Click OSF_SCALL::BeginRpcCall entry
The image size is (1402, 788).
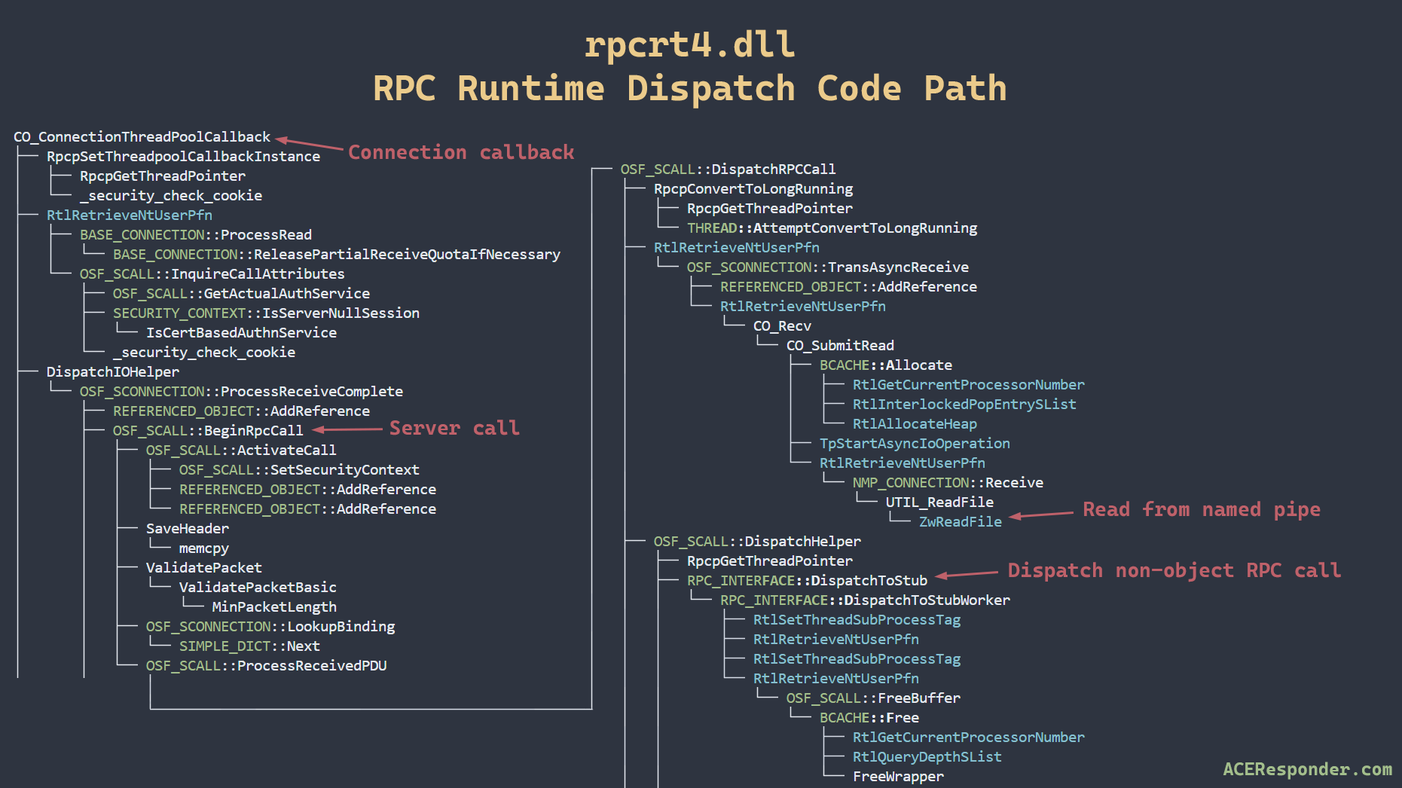[207, 431]
